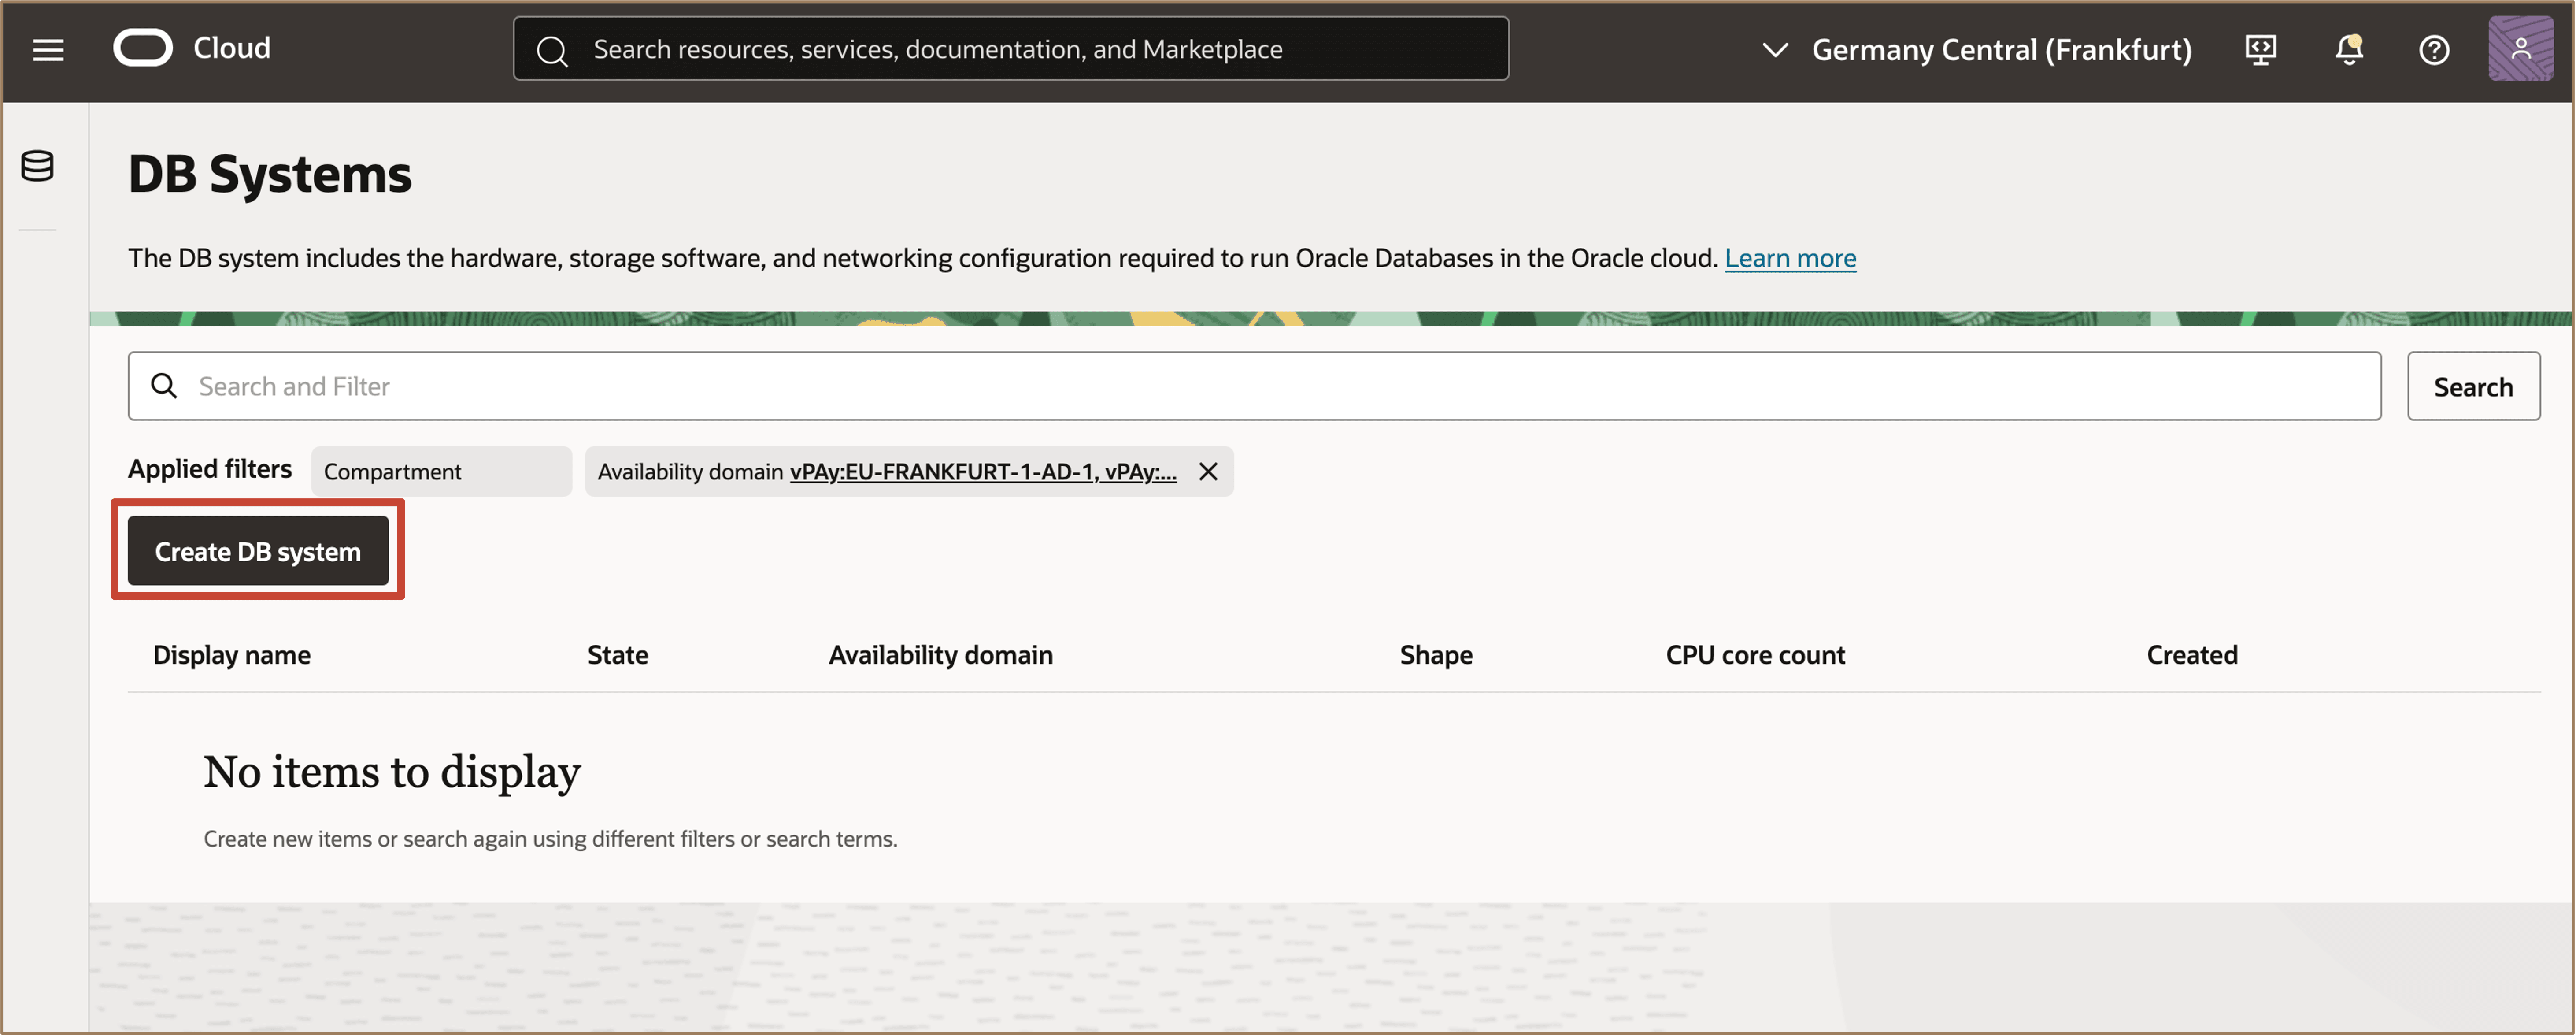The height and width of the screenshot is (1036, 2576).
Task: Open the user profile avatar
Action: [x=2521, y=49]
